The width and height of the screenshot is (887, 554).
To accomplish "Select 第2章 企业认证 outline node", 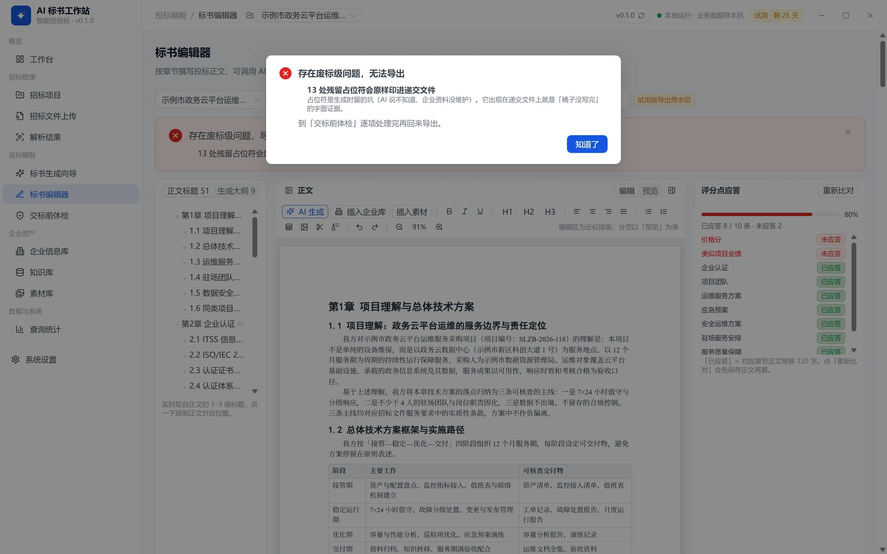I will 208,324.
